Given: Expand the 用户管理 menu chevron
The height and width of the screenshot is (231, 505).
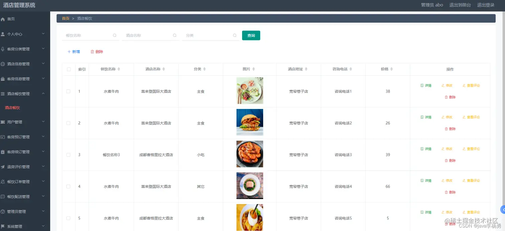Looking at the screenshot, I should tap(43, 122).
